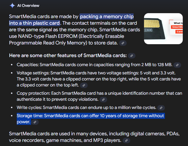Image resolution: width=188 pixels, height=146 pixels.
Task: Click the "AI Overview" title text
Action: pyautogui.click(x=28, y=5)
